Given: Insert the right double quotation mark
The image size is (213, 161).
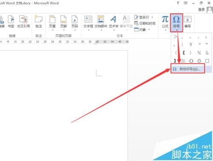Looking at the screenshot, I should (x=207, y=44).
